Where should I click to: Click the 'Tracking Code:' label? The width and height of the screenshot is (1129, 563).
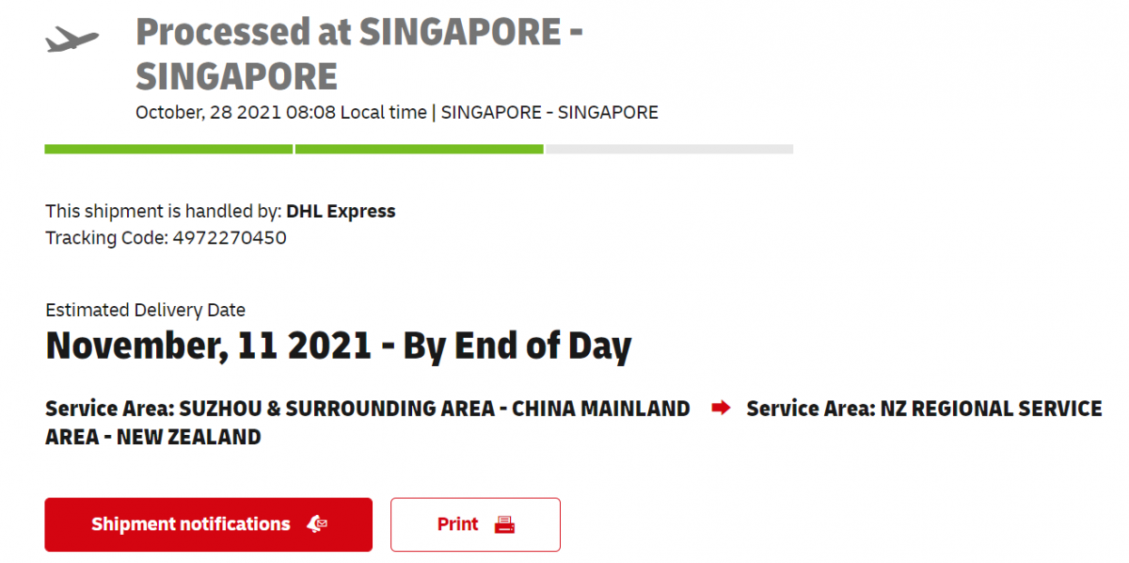click(x=106, y=238)
